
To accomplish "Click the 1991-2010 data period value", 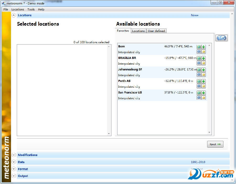I will pyautogui.click(x=198, y=162).
